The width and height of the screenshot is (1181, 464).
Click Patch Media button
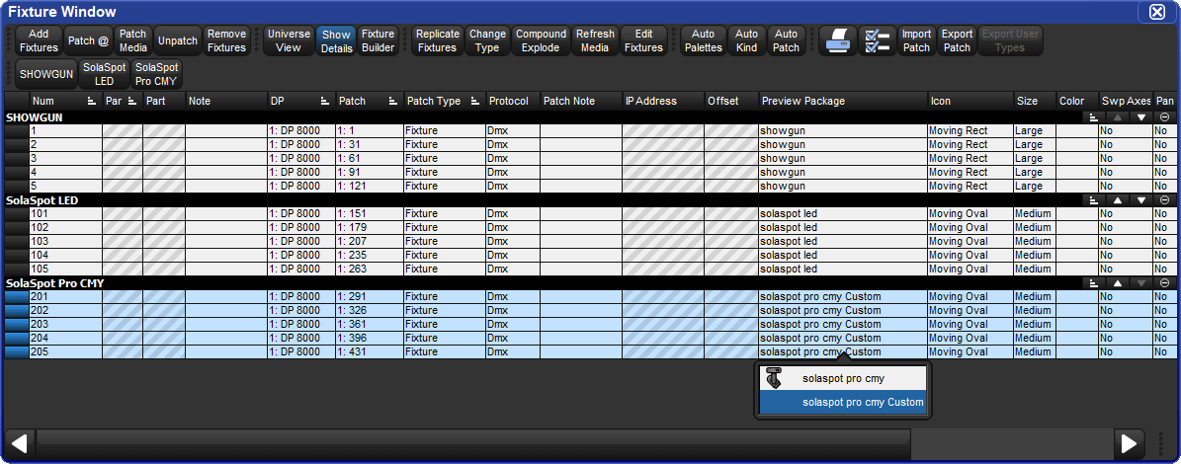133,41
